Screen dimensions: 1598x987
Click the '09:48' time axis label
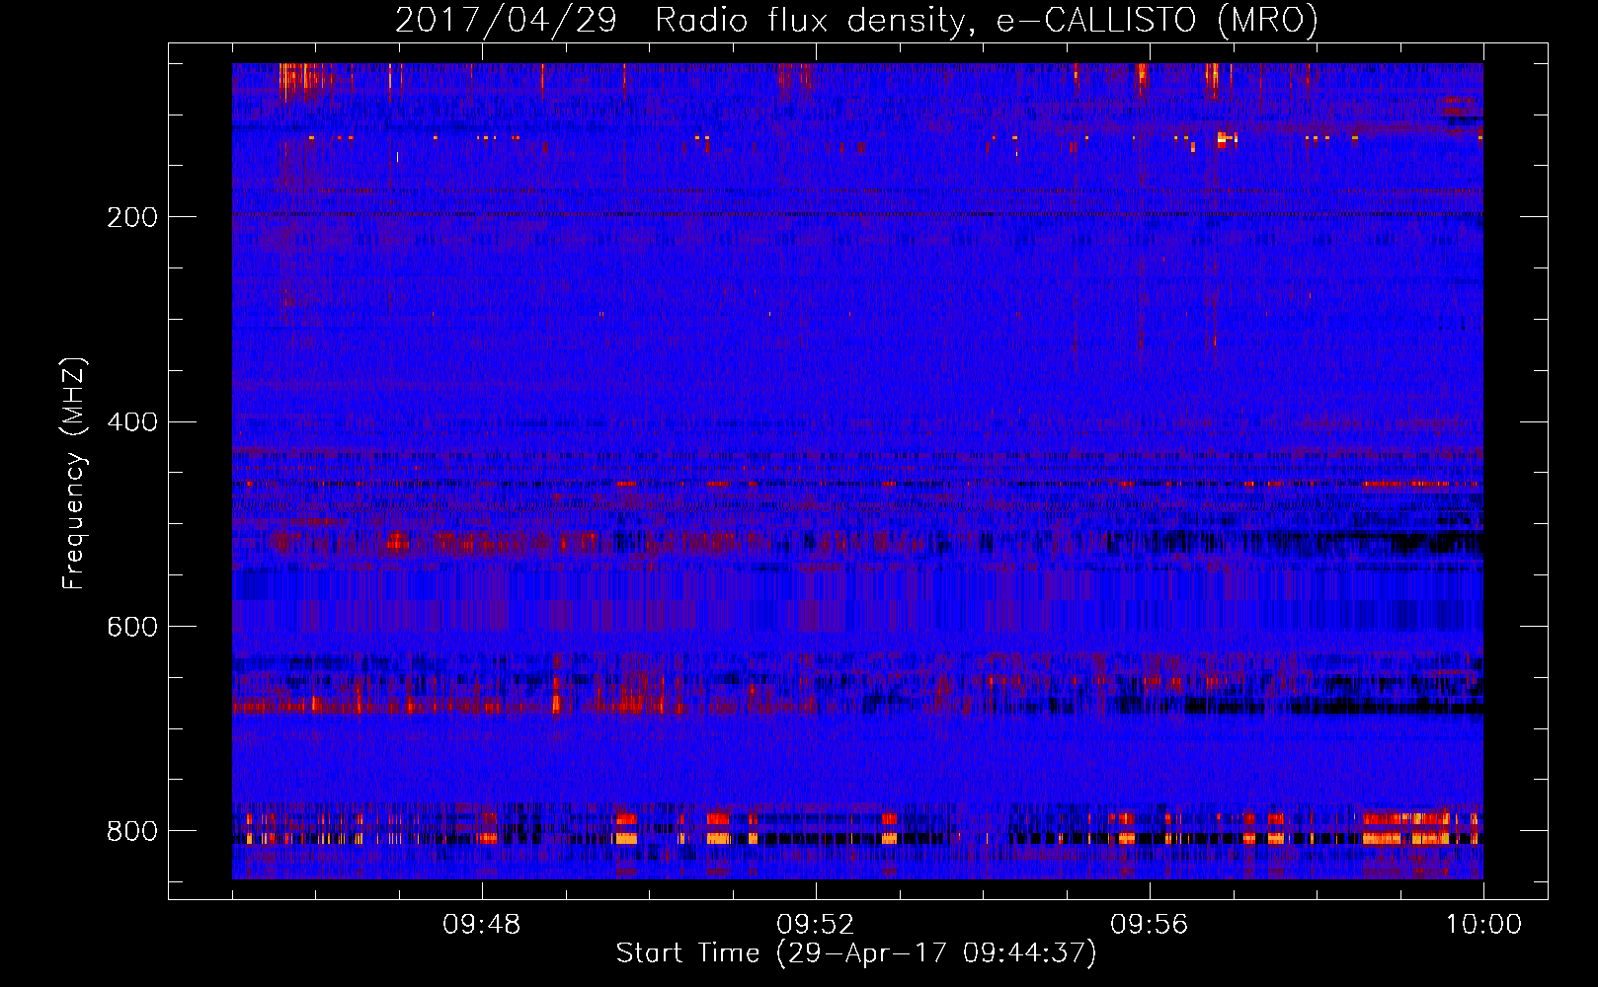[482, 925]
